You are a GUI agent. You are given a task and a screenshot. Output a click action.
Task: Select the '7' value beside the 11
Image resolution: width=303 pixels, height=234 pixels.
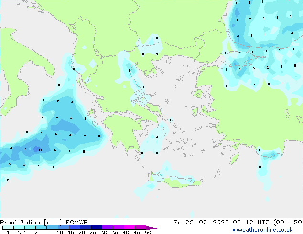coord(25,149)
